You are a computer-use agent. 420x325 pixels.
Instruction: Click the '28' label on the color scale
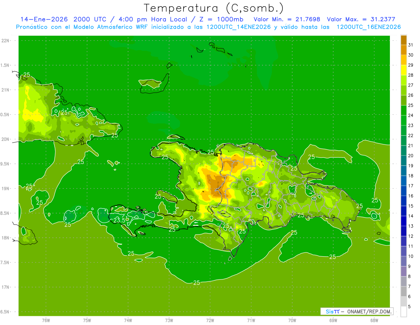point(411,75)
